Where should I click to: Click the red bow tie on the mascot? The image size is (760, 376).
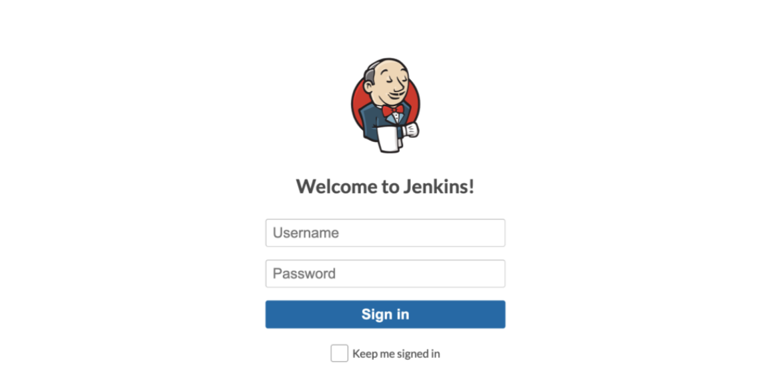tap(392, 111)
